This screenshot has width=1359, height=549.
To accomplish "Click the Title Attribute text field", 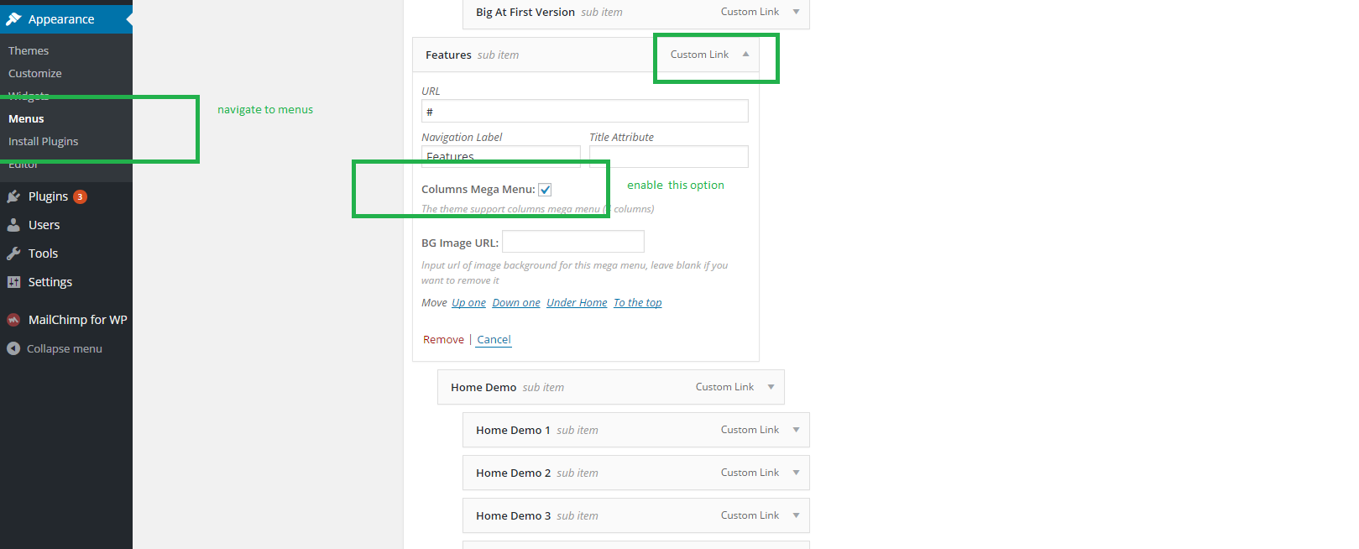I will [x=668, y=156].
